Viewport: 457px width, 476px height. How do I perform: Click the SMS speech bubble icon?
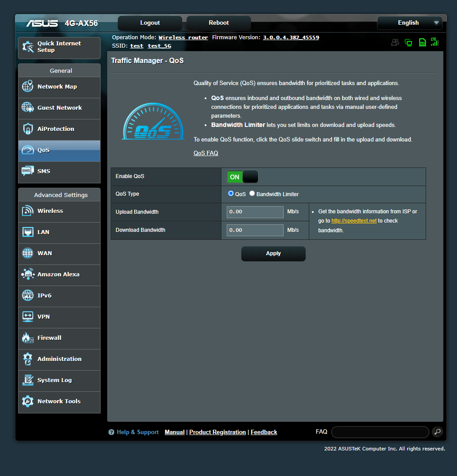28,171
